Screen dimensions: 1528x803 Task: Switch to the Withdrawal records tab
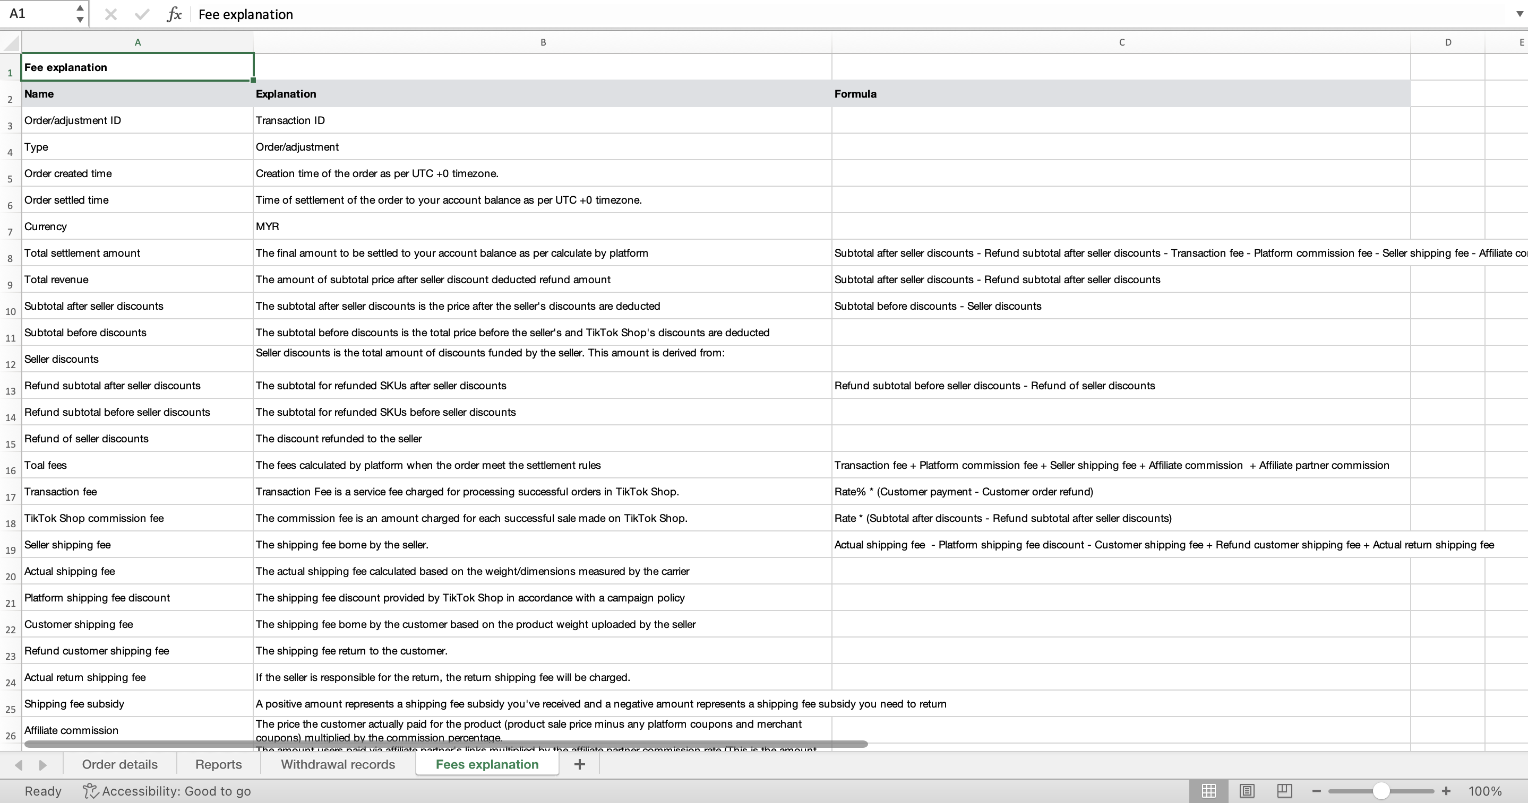point(338,764)
